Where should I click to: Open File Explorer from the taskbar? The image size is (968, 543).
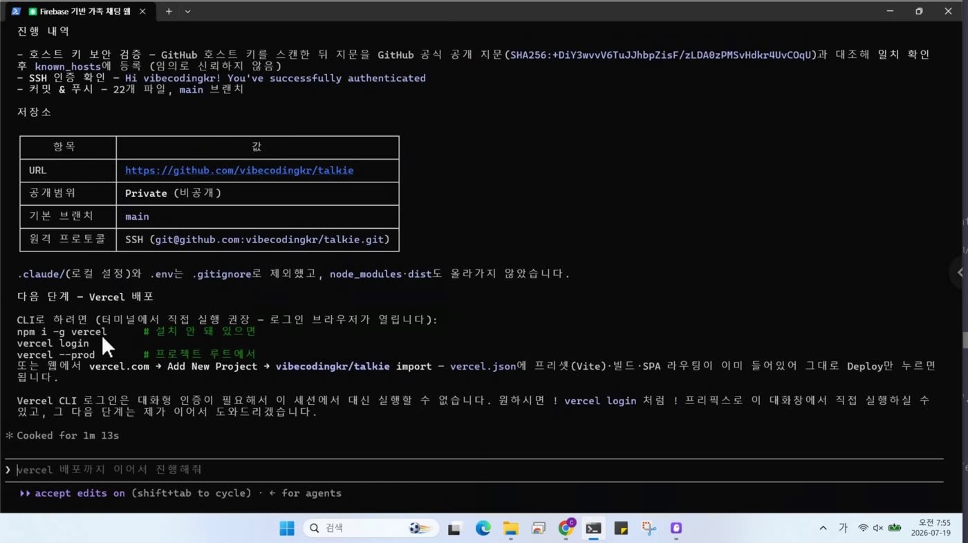pos(510,528)
